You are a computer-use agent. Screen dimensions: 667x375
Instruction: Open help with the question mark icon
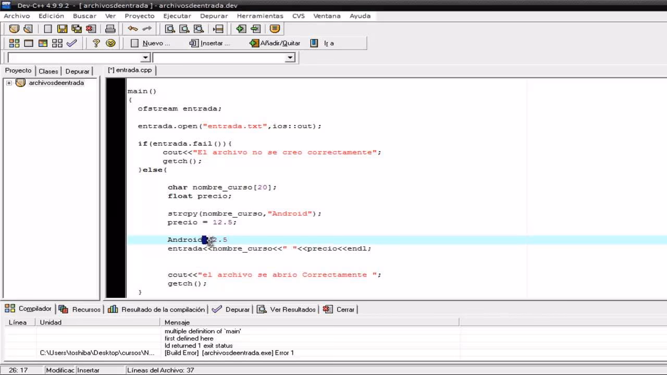coord(96,43)
